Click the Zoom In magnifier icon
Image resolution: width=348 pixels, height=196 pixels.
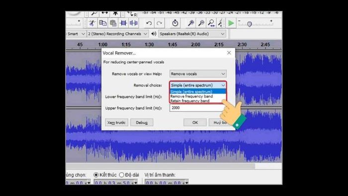pos(191,23)
